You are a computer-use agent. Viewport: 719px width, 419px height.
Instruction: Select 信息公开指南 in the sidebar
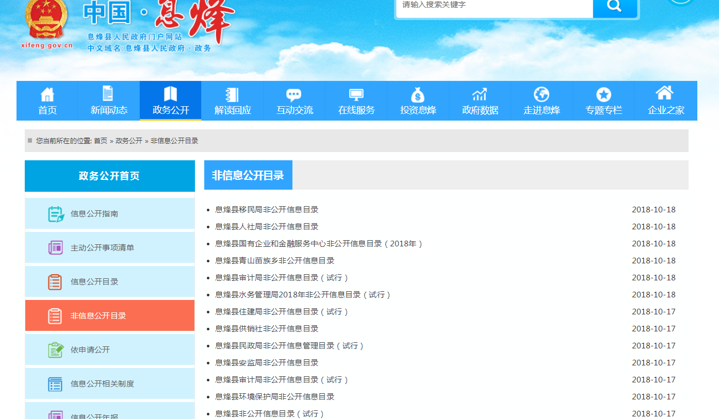click(x=94, y=213)
